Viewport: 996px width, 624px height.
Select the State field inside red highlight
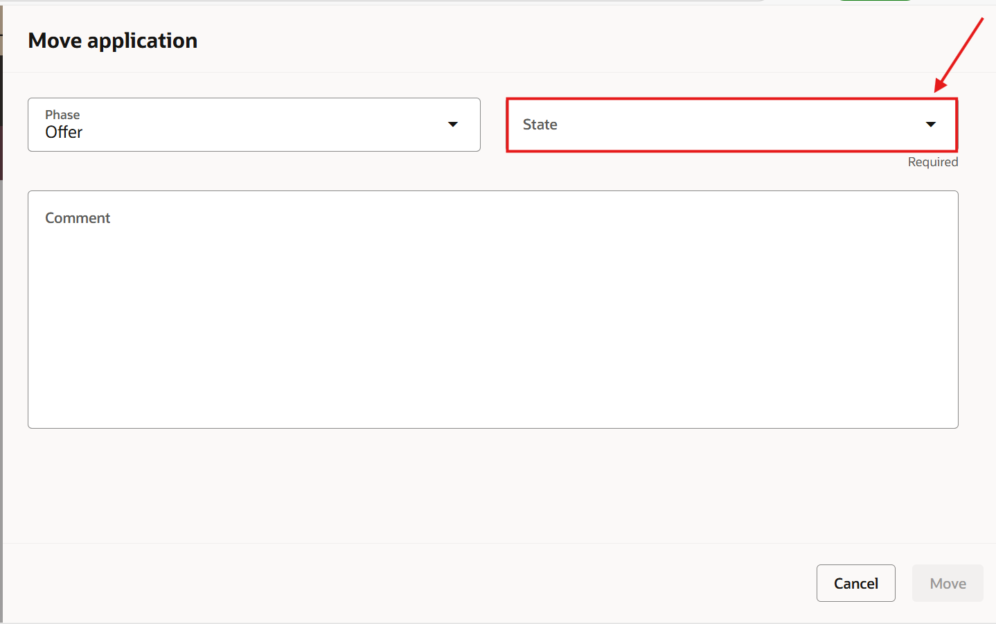tap(732, 125)
